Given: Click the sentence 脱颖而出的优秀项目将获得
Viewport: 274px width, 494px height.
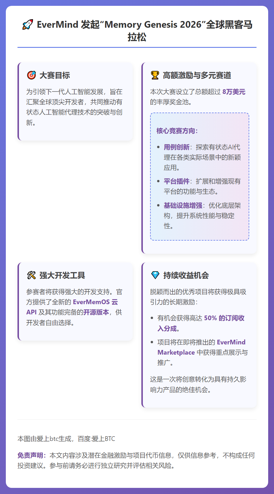Looking at the screenshot, I should pyautogui.click(x=198, y=297).
